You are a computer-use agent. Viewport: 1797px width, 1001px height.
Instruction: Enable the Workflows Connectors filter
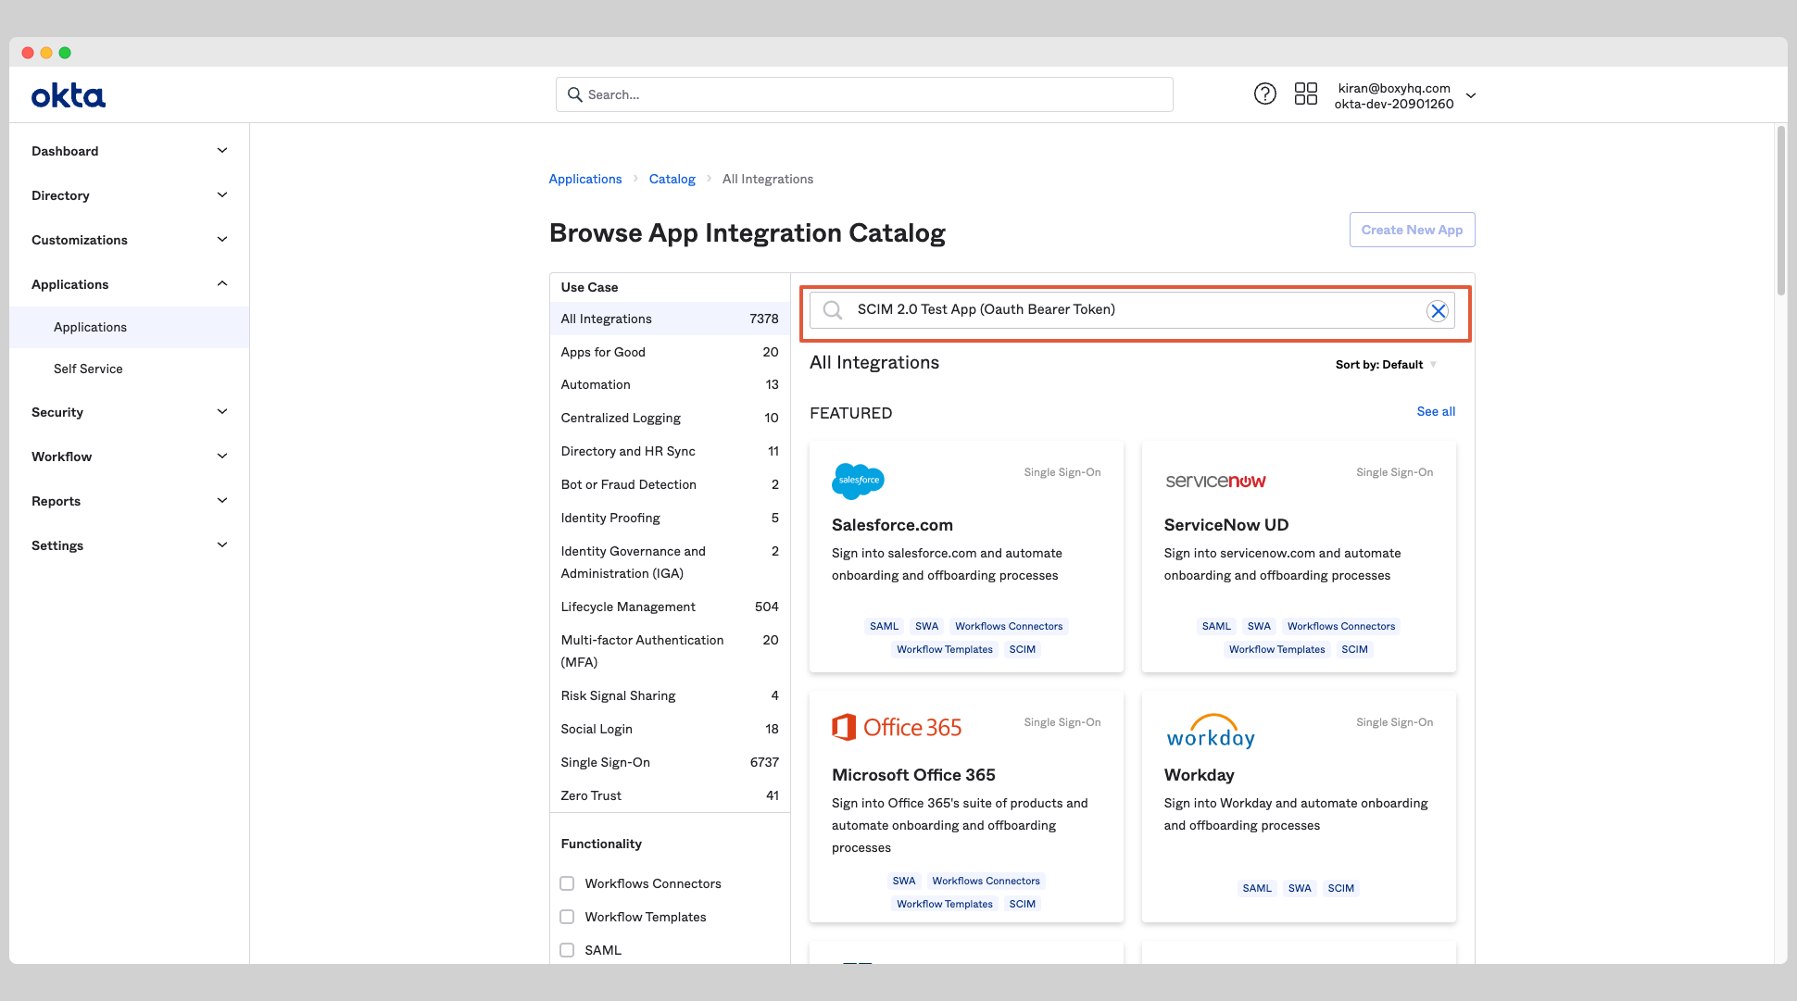click(x=567, y=883)
